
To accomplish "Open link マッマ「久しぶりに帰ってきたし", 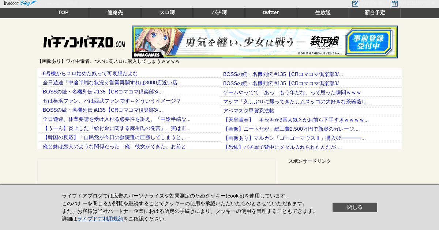I will point(297,101).
